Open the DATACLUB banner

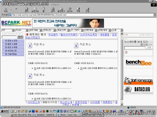click(x=138, y=90)
